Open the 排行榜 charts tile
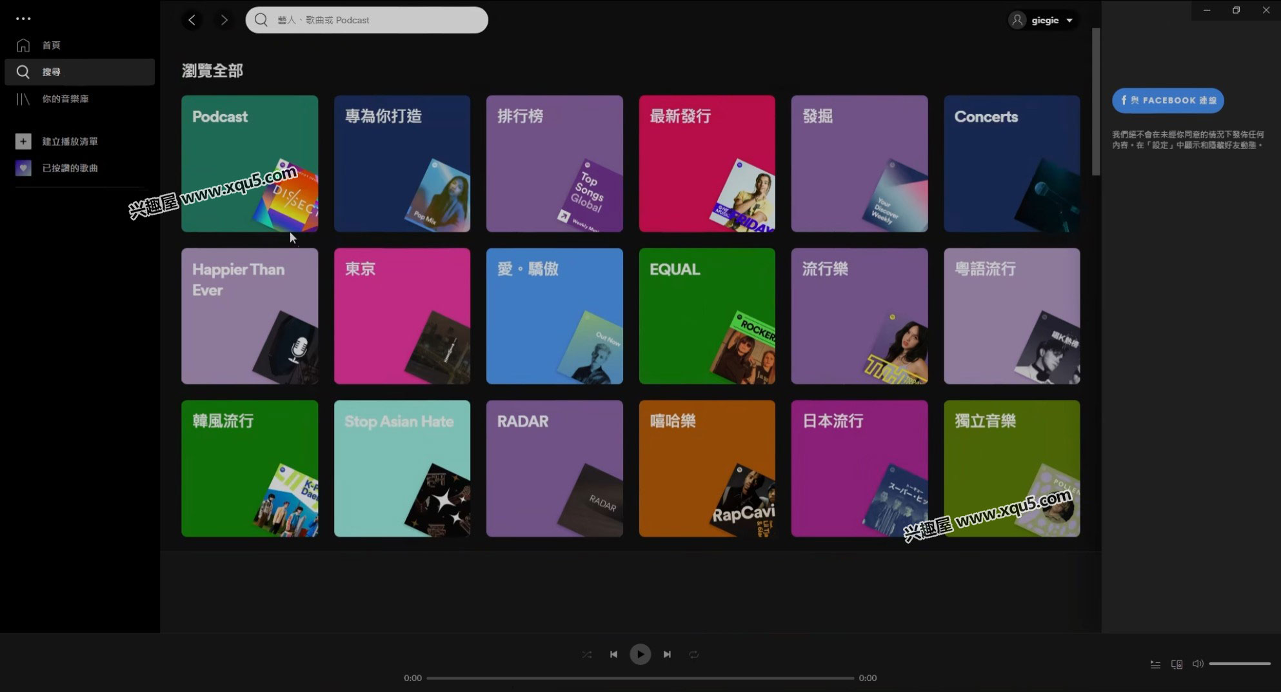 [x=555, y=164]
